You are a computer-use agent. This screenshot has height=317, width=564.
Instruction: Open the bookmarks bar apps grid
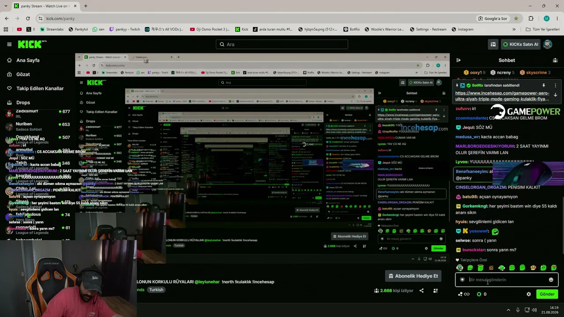click(x=6, y=29)
